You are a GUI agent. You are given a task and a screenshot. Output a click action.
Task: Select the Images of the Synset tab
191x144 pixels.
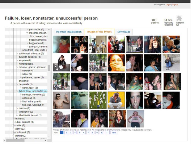[x=99, y=32]
